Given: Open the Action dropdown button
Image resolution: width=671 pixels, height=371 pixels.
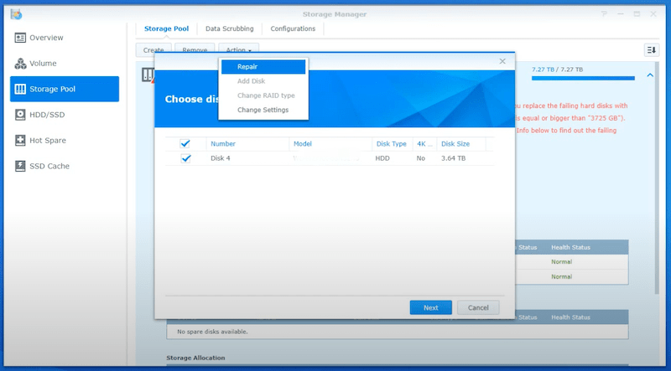Looking at the screenshot, I should [x=238, y=50].
